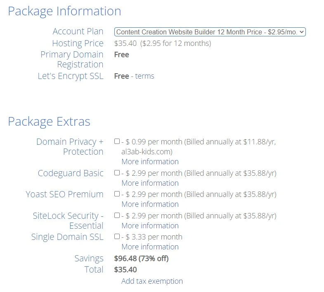The width and height of the screenshot is (324, 292).
Task: Open More information for SiteLock Security
Action: tap(150, 225)
